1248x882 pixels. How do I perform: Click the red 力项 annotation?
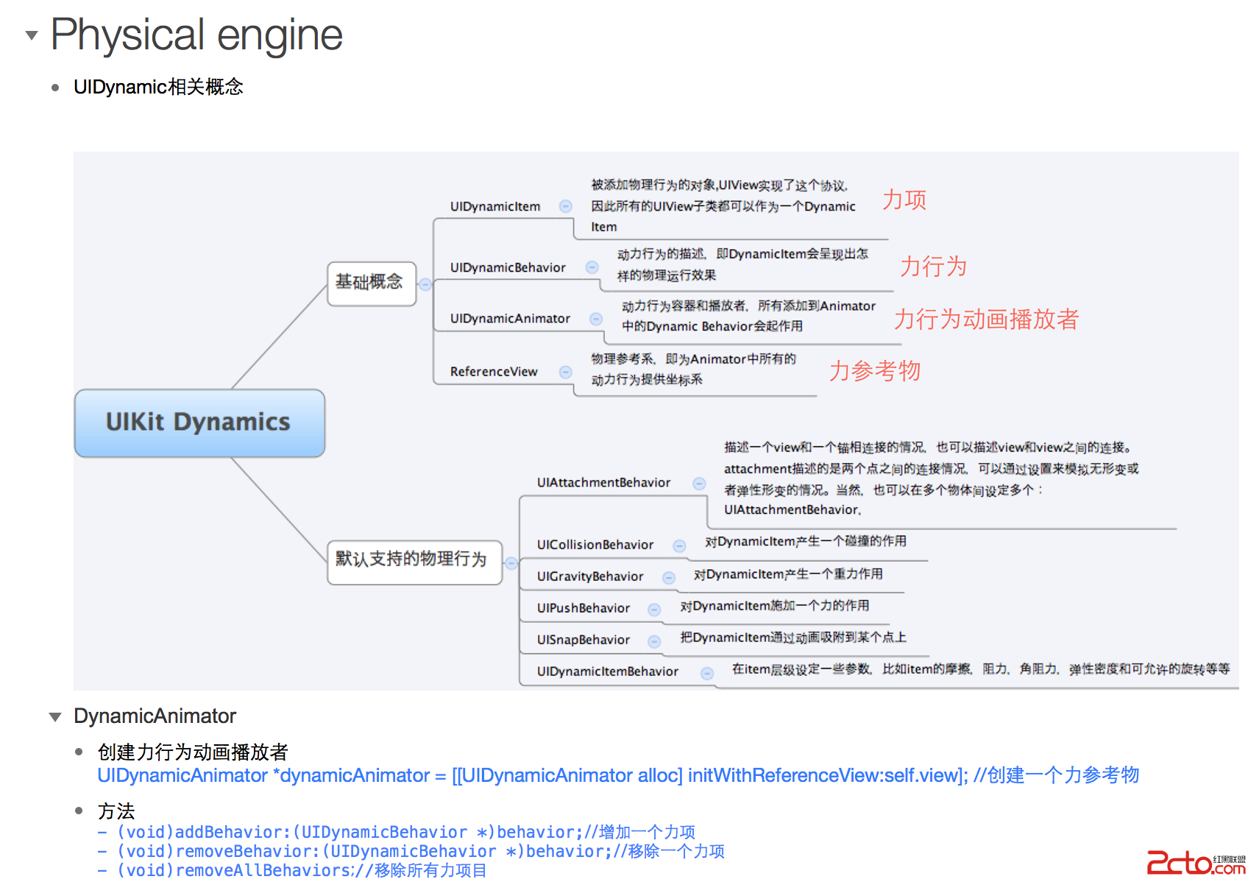(904, 200)
